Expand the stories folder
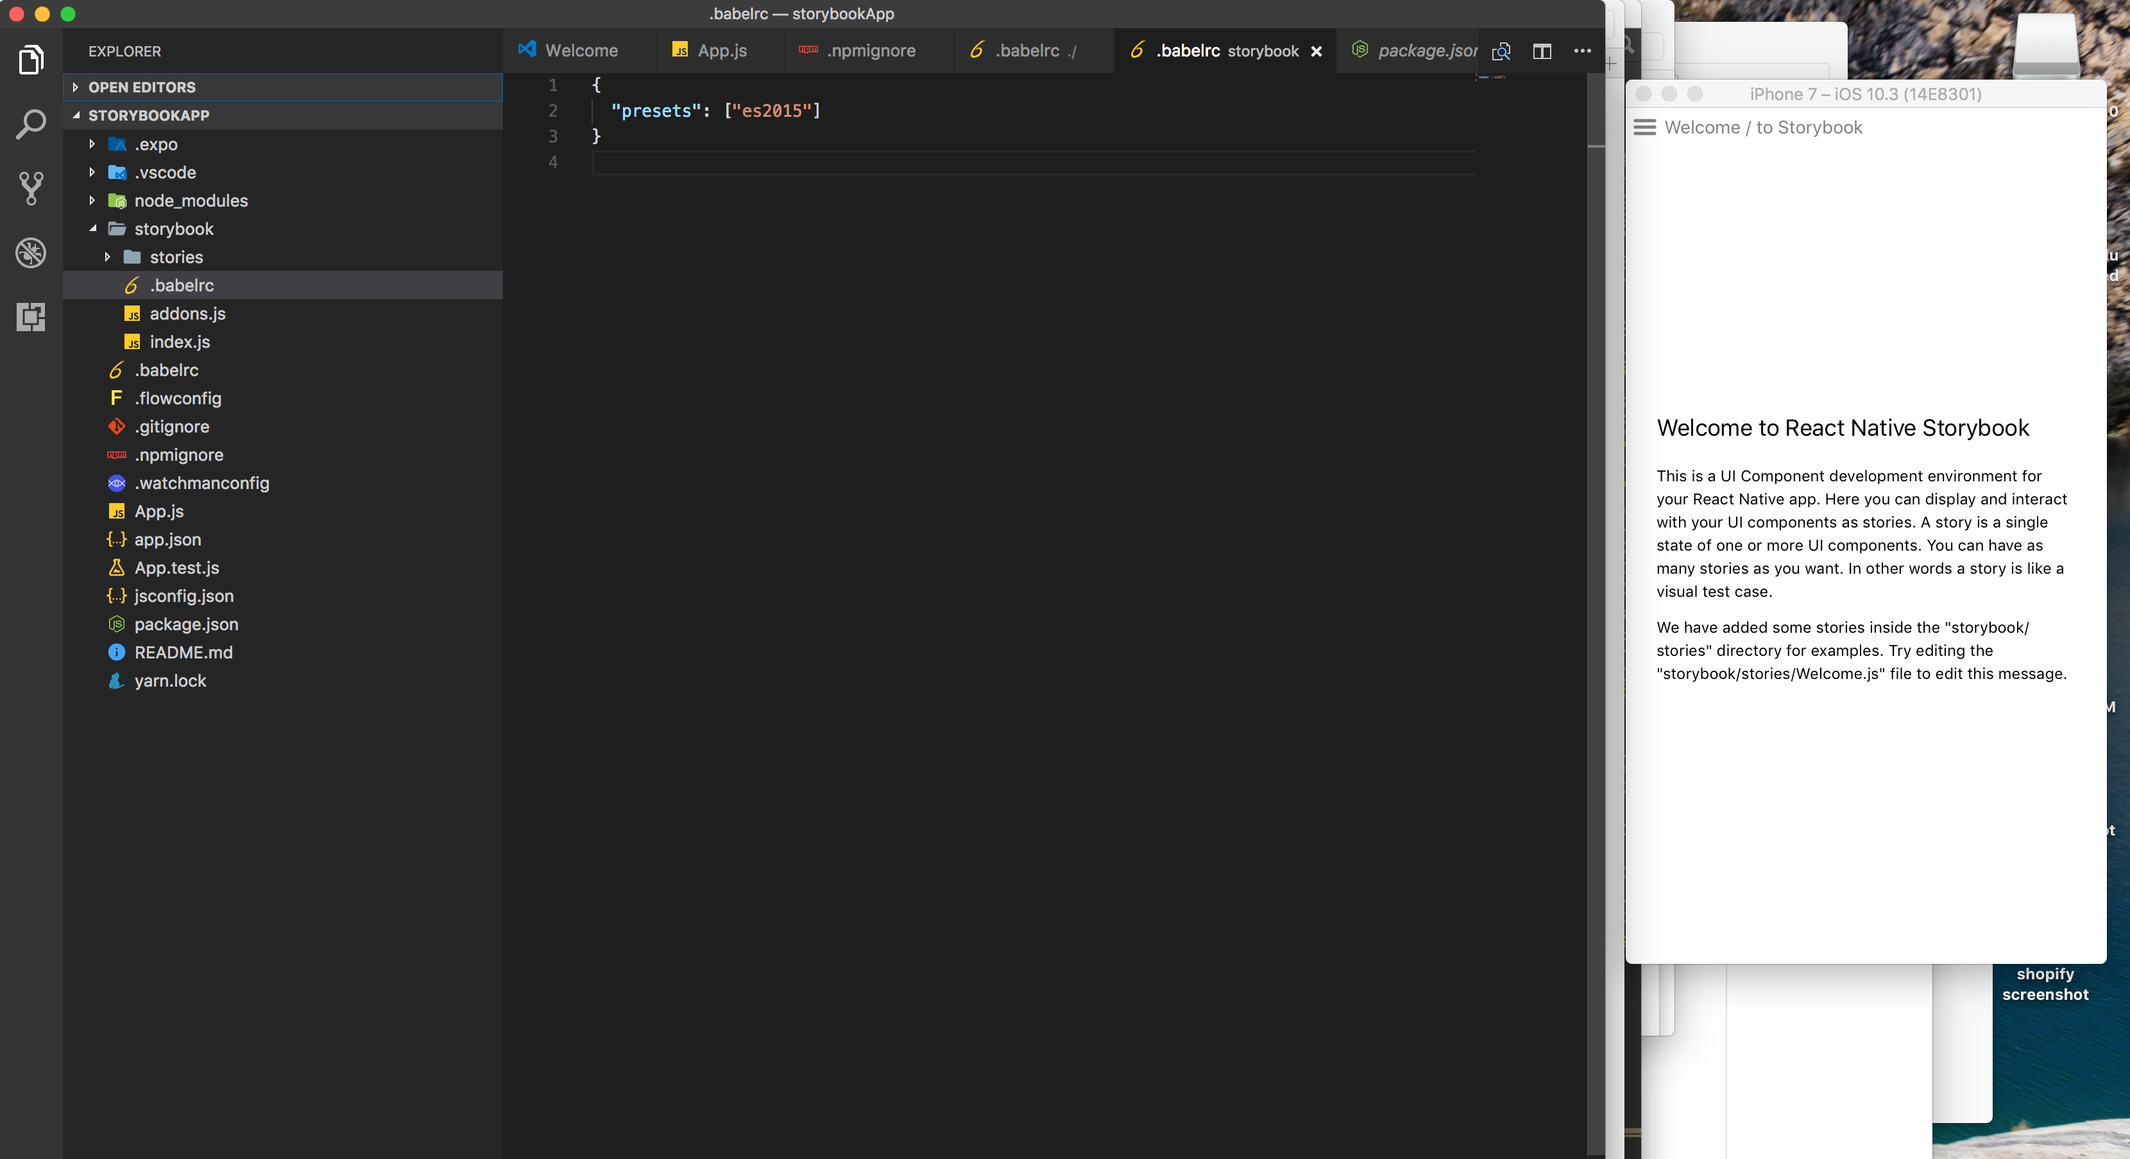 175,257
